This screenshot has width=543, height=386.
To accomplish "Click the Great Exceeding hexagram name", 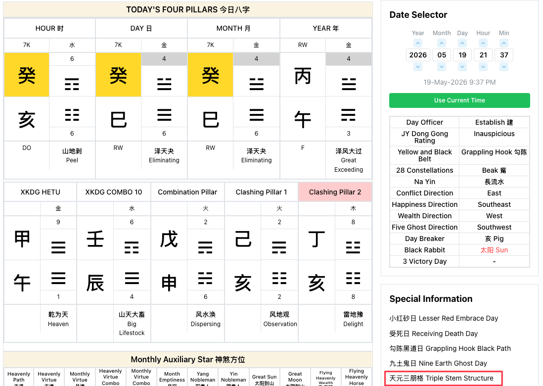I will pos(348,165).
